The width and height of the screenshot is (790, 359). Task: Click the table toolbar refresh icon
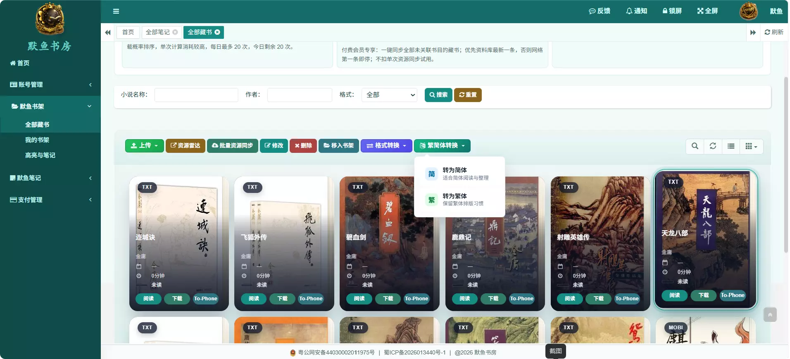[713, 146]
